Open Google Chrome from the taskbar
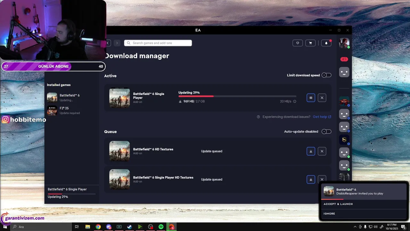 click(98, 227)
